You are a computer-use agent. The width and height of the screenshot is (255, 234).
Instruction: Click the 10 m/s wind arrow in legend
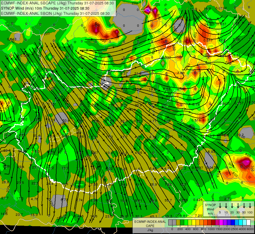click(x=226, y=205)
